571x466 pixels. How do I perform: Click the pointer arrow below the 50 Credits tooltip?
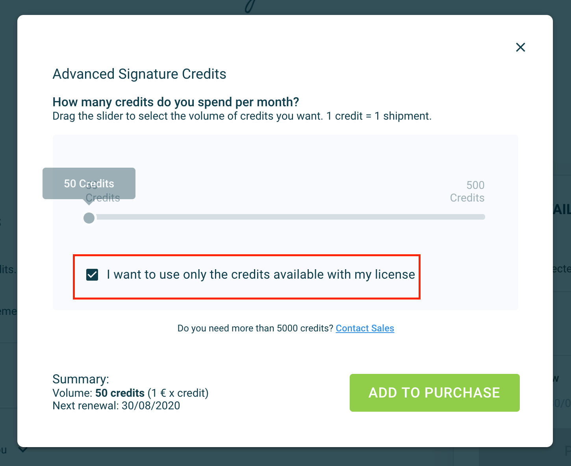pos(89,202)
